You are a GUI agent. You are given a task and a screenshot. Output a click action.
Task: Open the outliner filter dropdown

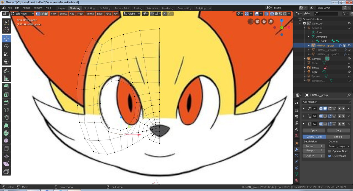click(346, 13)
